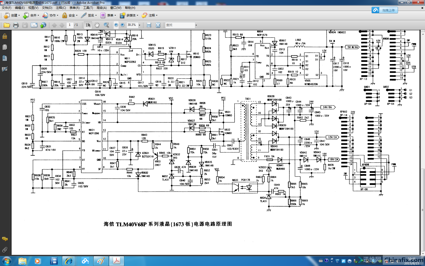This screenshot has height=266, width=425.
Task: Click the email envelope icon
Action: pyautogui.click(x=34, y=25)
